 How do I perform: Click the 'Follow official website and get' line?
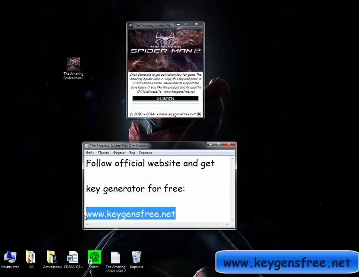(150, 164)
